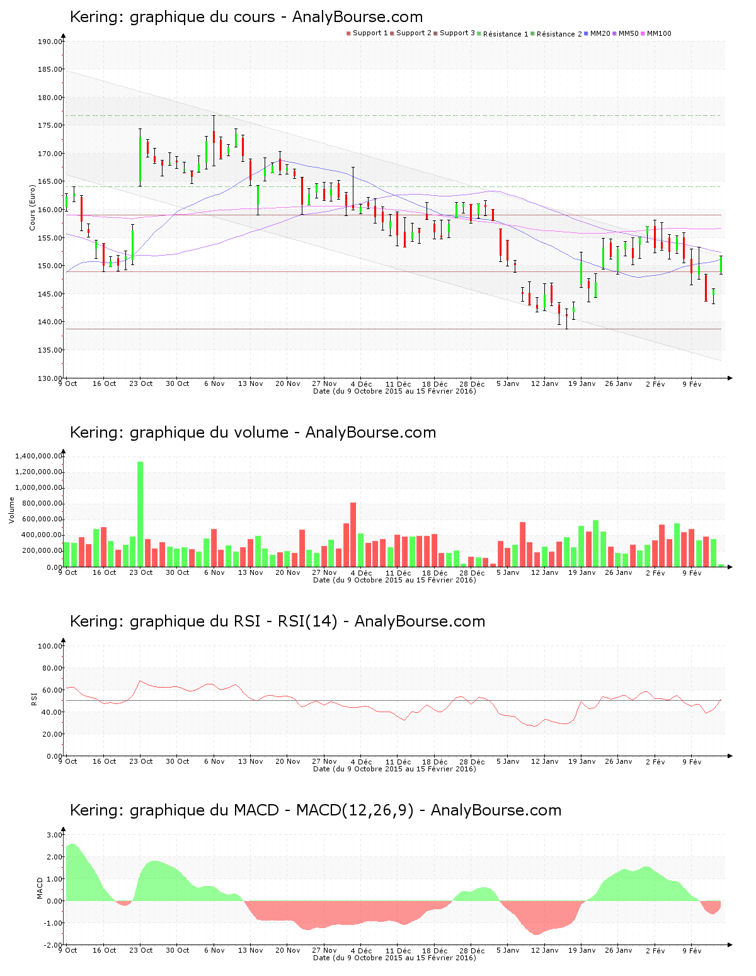Open AnalyBourse.com from the price chart title

tap(356, 17)
